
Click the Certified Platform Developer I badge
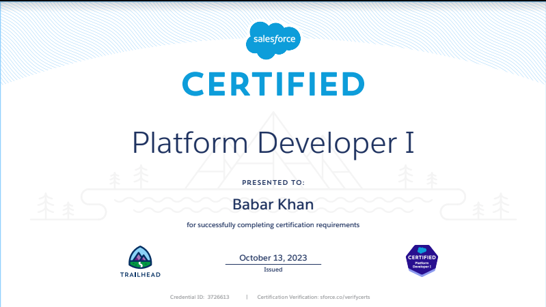click(x=422, y=261)
